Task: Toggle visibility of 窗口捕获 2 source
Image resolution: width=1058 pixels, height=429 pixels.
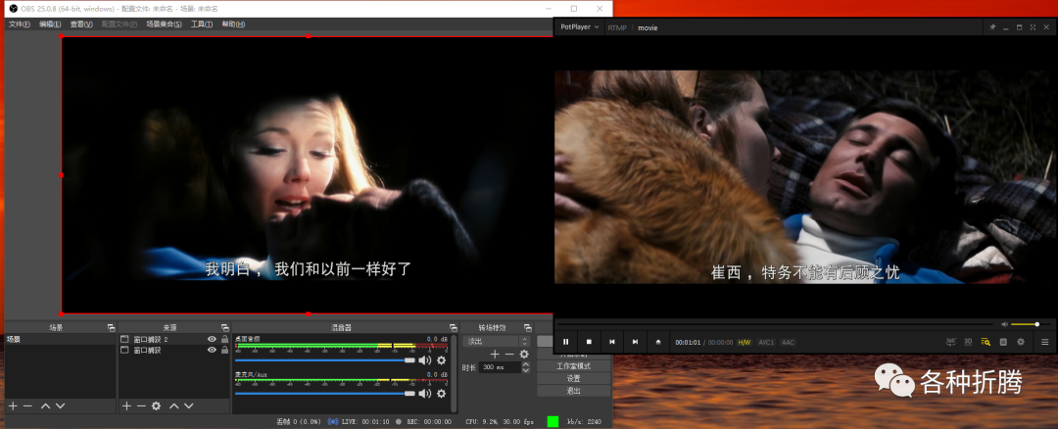Action: click(212, 339)
